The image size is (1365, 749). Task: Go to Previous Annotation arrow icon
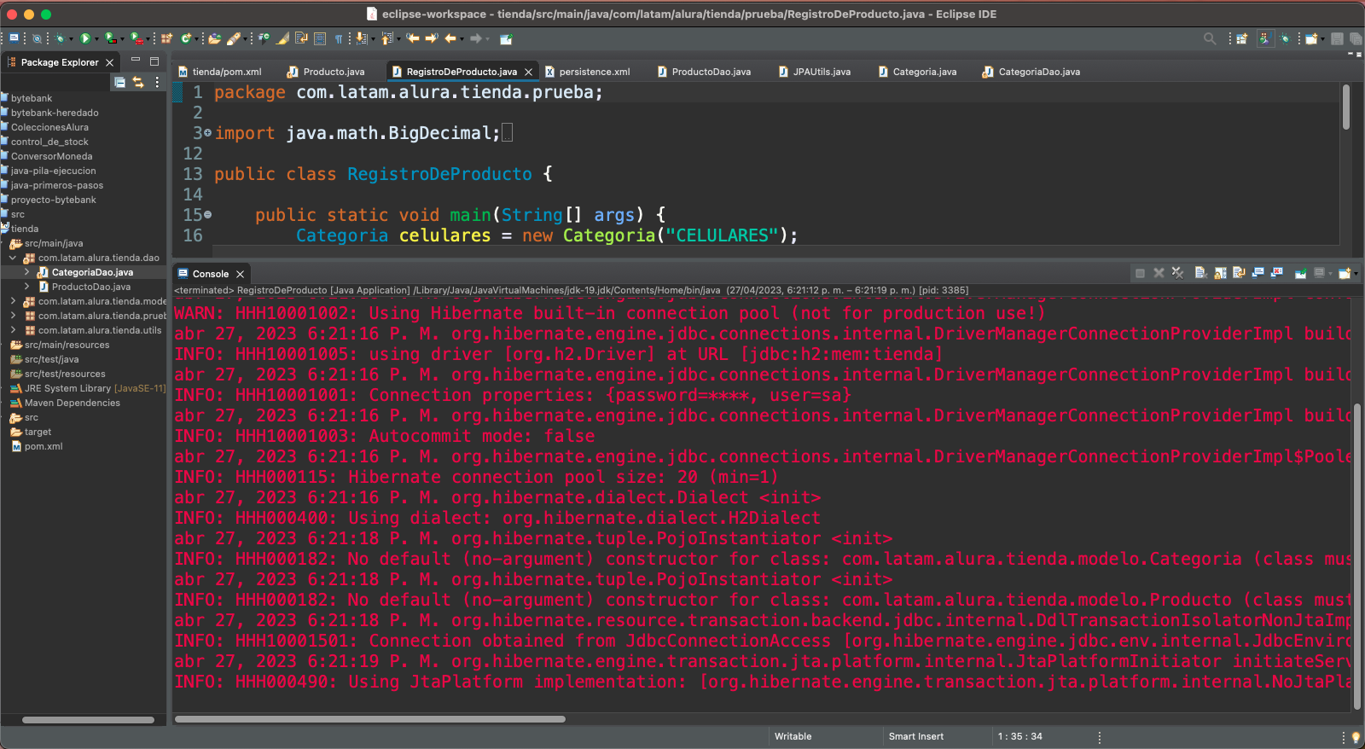(x=386, y=38)
